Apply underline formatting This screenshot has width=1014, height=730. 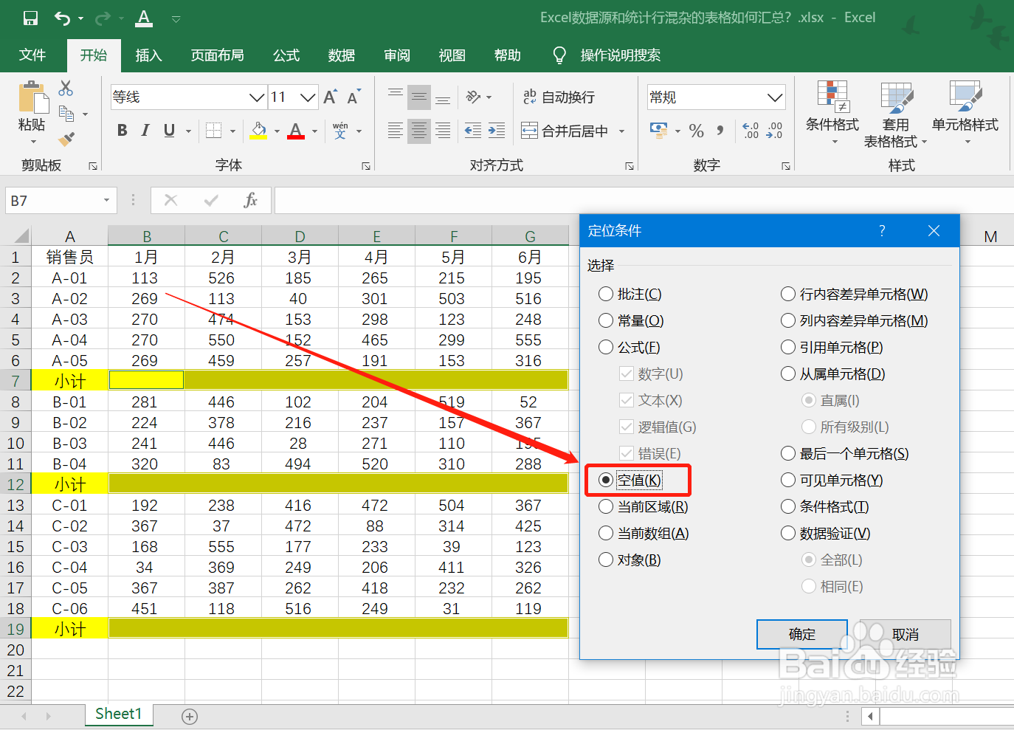pyautogui.click(x=168, y=130)
